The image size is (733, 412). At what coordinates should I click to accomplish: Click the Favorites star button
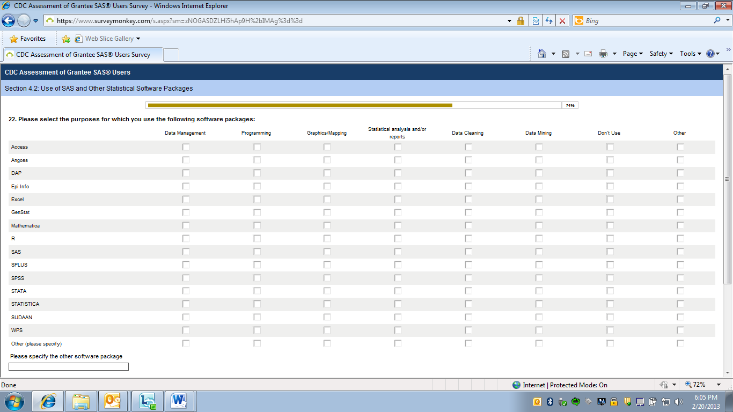(x=28, y=39)
